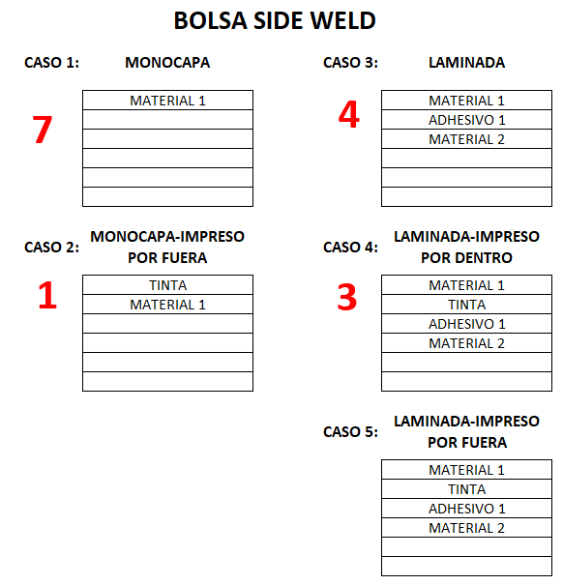This screenshot has height=585, width=563.
Task: Click MATERIAL 2 cell in CASO 5 table
Action: [466, 528]
